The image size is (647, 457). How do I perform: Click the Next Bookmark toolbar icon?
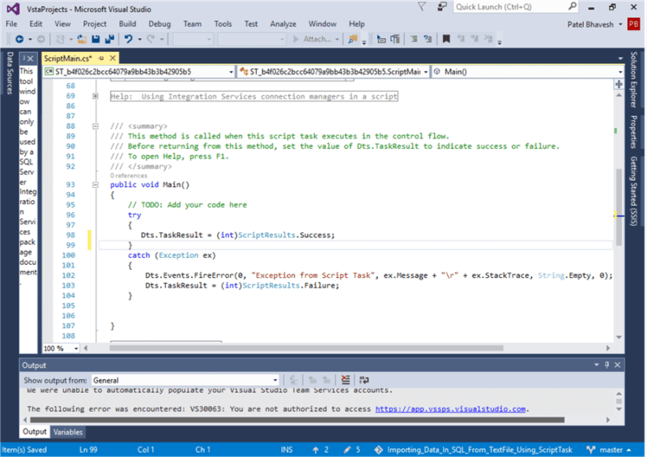tap(475, 39)
